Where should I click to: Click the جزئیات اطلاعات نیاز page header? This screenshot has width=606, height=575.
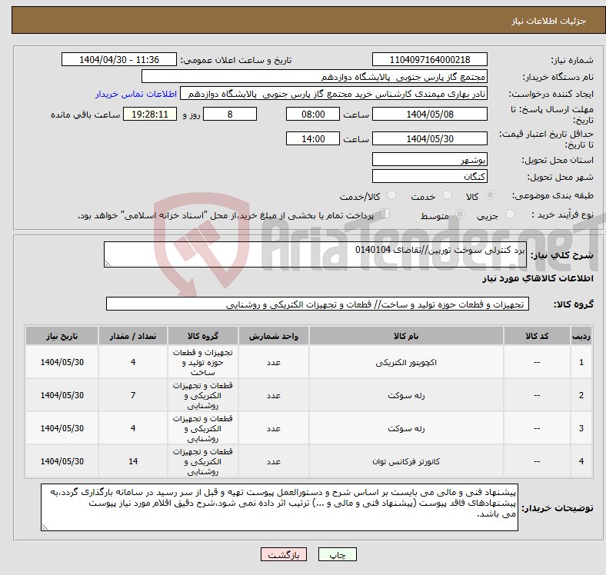[x=549, y=21]
